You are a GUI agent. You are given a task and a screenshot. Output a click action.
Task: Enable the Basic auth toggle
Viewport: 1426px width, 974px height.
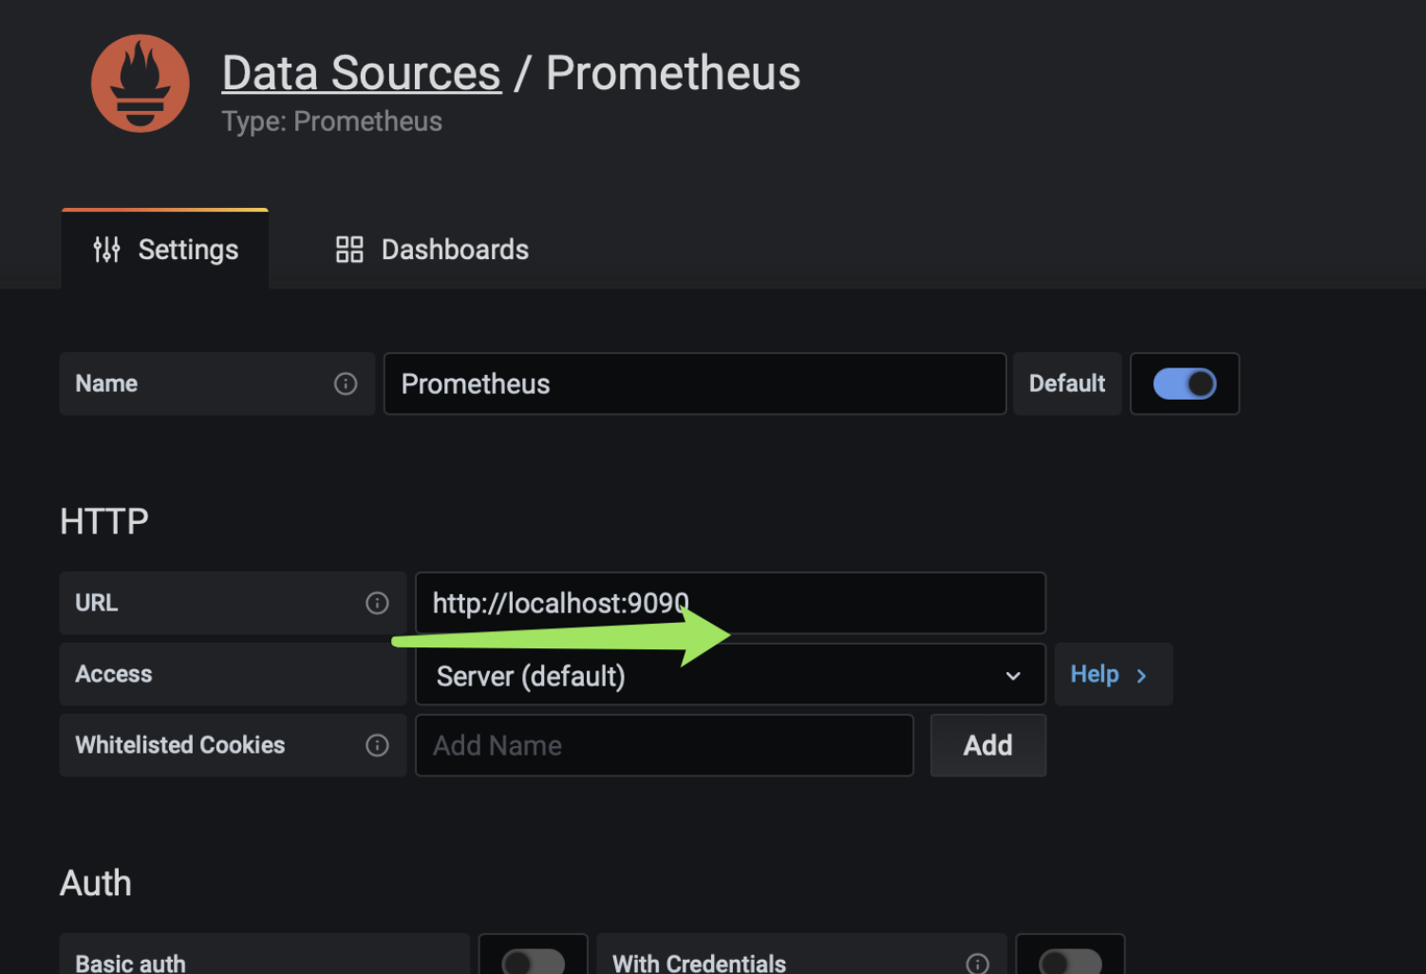[x=533, y=961]
